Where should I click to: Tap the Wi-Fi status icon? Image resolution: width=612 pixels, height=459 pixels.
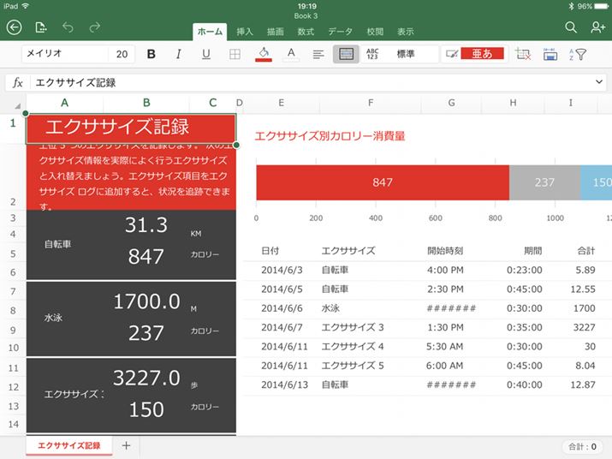point(26,6)
